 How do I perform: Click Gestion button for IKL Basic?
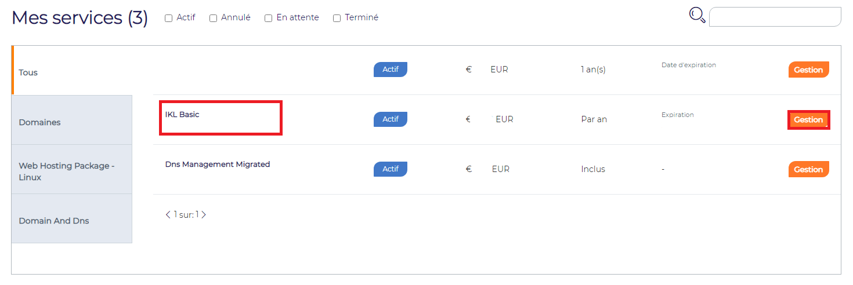809,120
